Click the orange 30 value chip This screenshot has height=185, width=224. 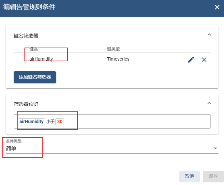[60, 121]
